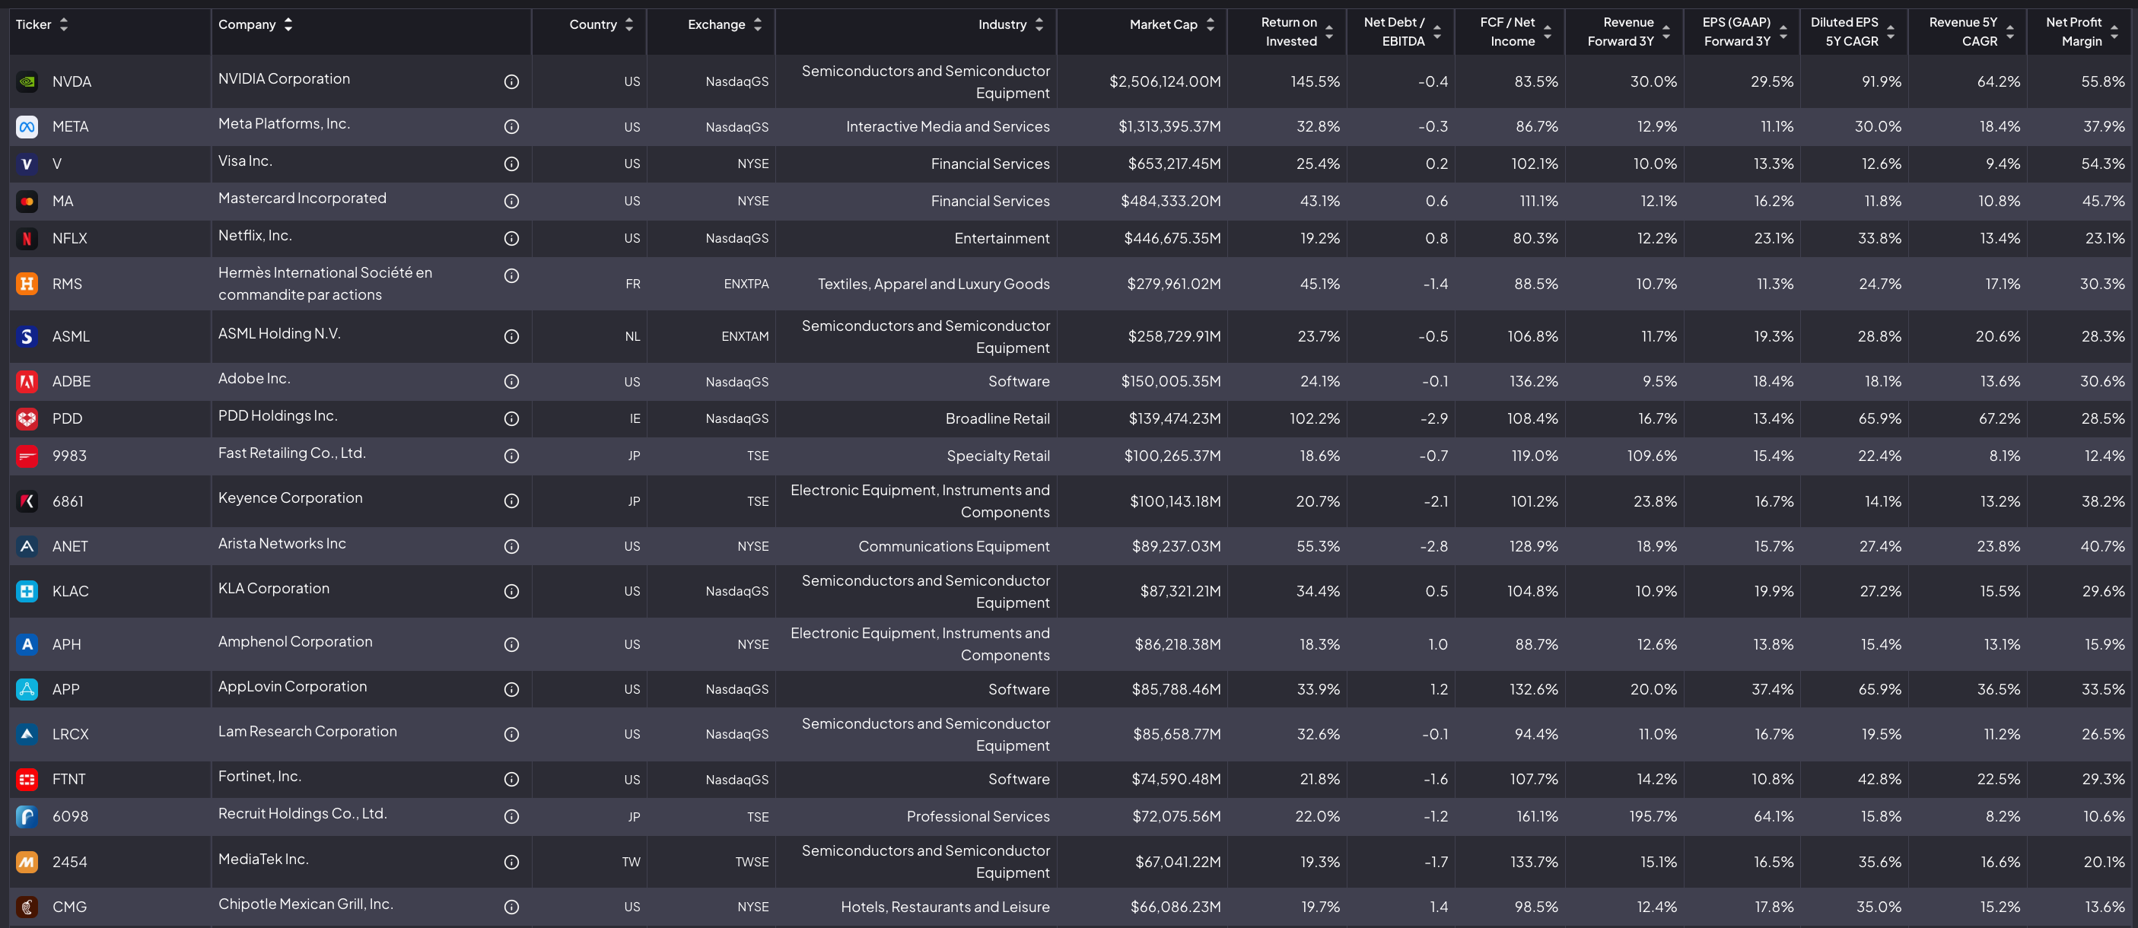Image resolution: width=2138 pixels, height=928 pixels.
Task: Click the NVIDIA company logo icon
Action: pyautogui.click(x=27, y=81)
